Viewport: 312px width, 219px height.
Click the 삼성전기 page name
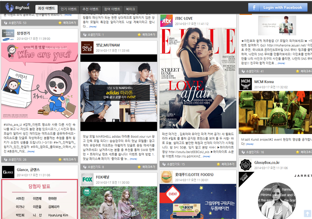(x=23, y=33)
